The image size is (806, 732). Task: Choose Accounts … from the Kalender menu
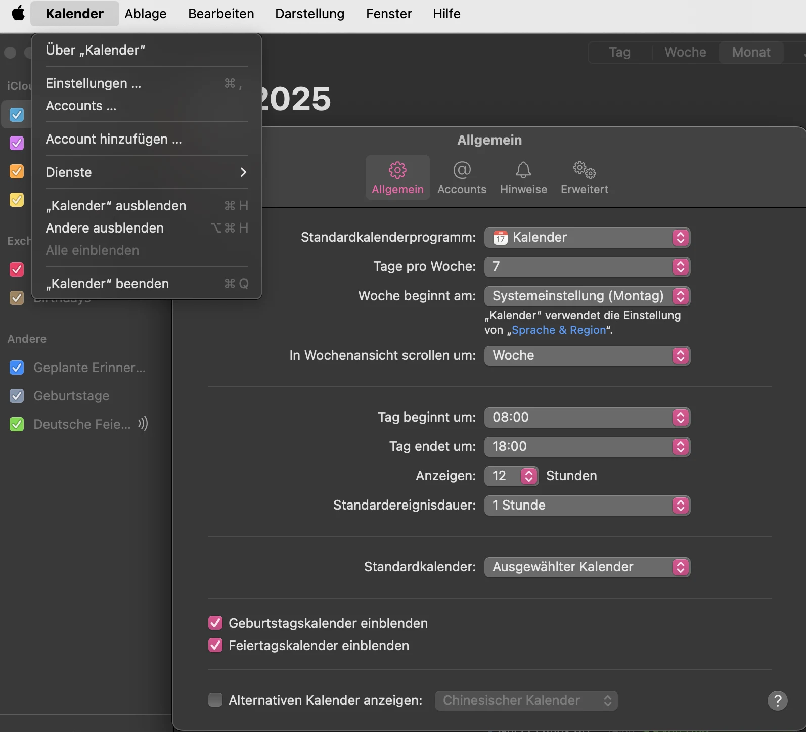[x=147, y=106]
